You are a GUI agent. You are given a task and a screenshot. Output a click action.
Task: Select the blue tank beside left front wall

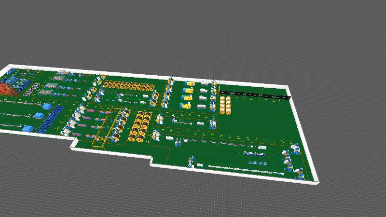tap(28, 128)
